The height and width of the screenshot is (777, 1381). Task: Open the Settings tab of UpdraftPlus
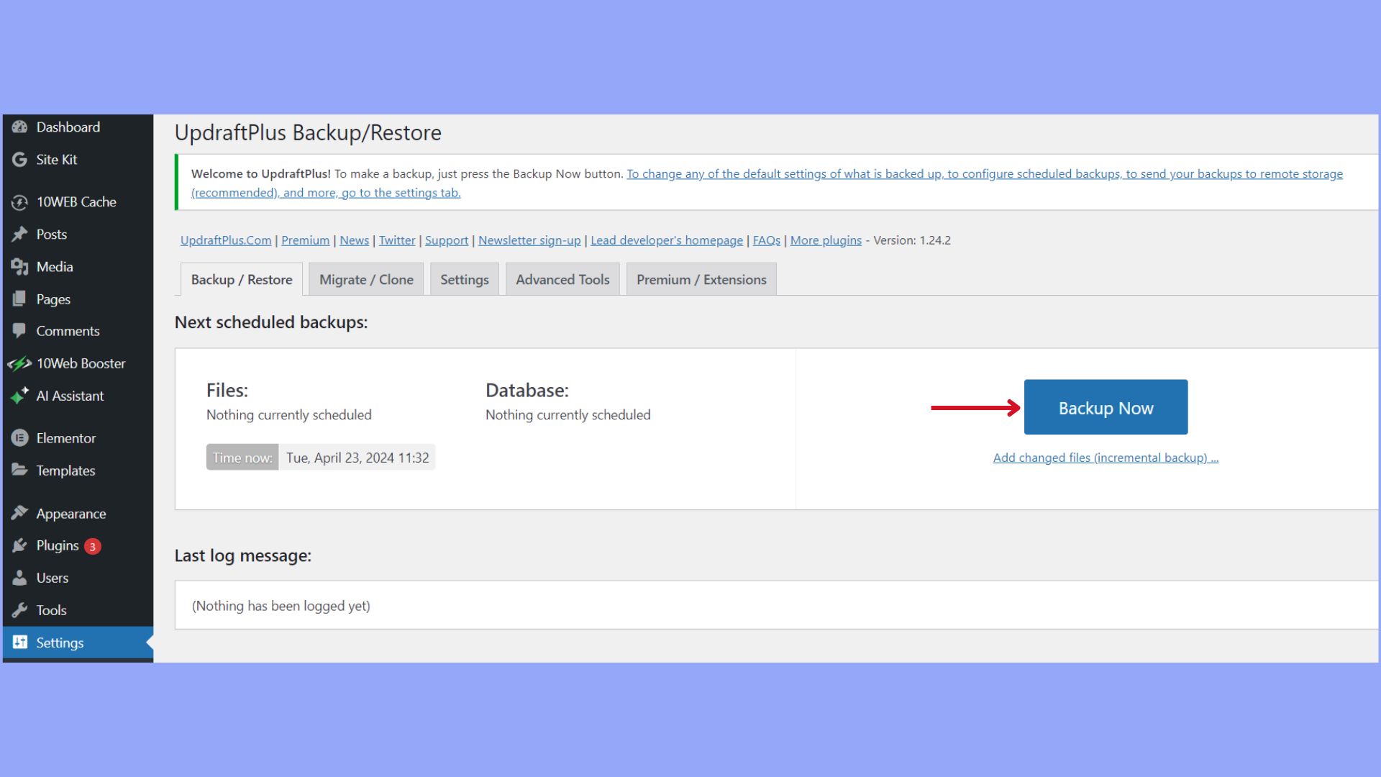pos(464,279)
